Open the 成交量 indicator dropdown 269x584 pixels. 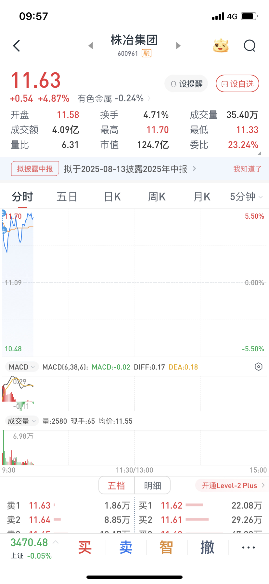point(22,421)
